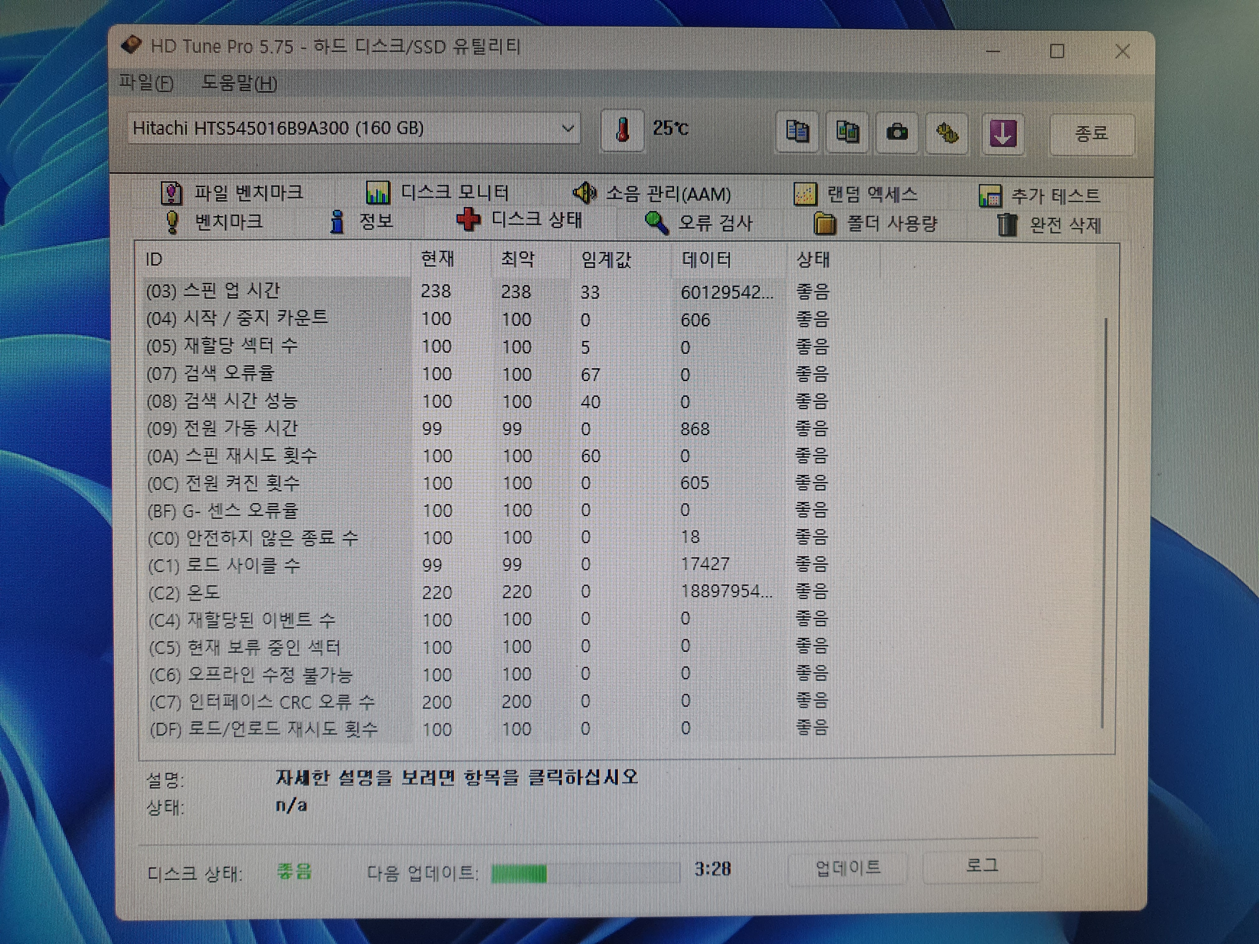Switch to the 랜덤 엑세스 tab
This screenshot has width=1259, height=944.
(856, 195)
